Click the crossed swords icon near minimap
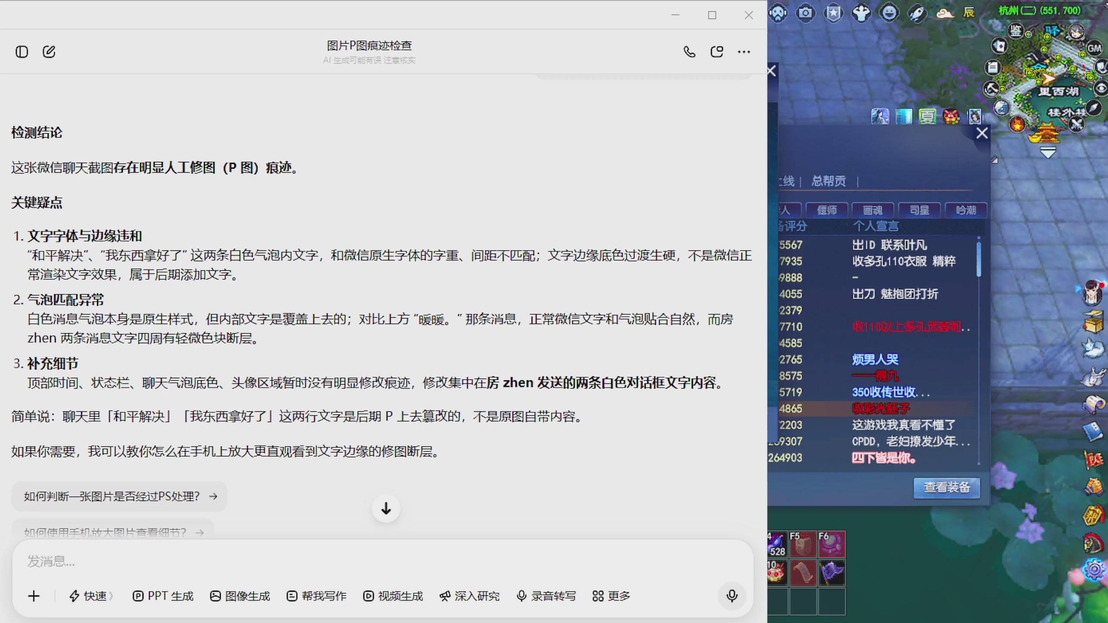Viewport: 1108px width, 623px height. tap(1076, 125)
